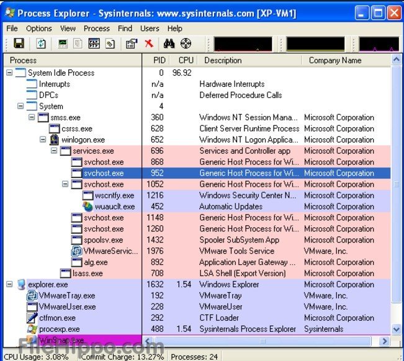
Task: Open the Properties toolbar icon
Action: tap(132, 43)
